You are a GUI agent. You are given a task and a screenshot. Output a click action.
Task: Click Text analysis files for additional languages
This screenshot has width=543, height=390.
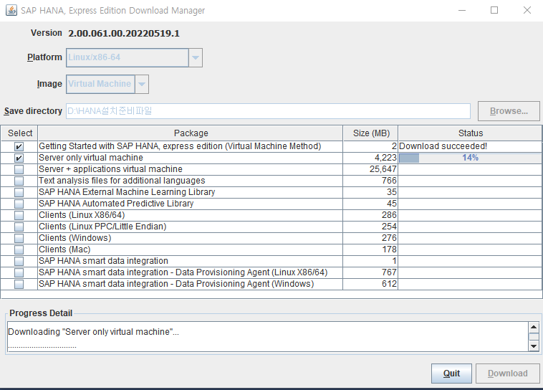coord(122,181)
